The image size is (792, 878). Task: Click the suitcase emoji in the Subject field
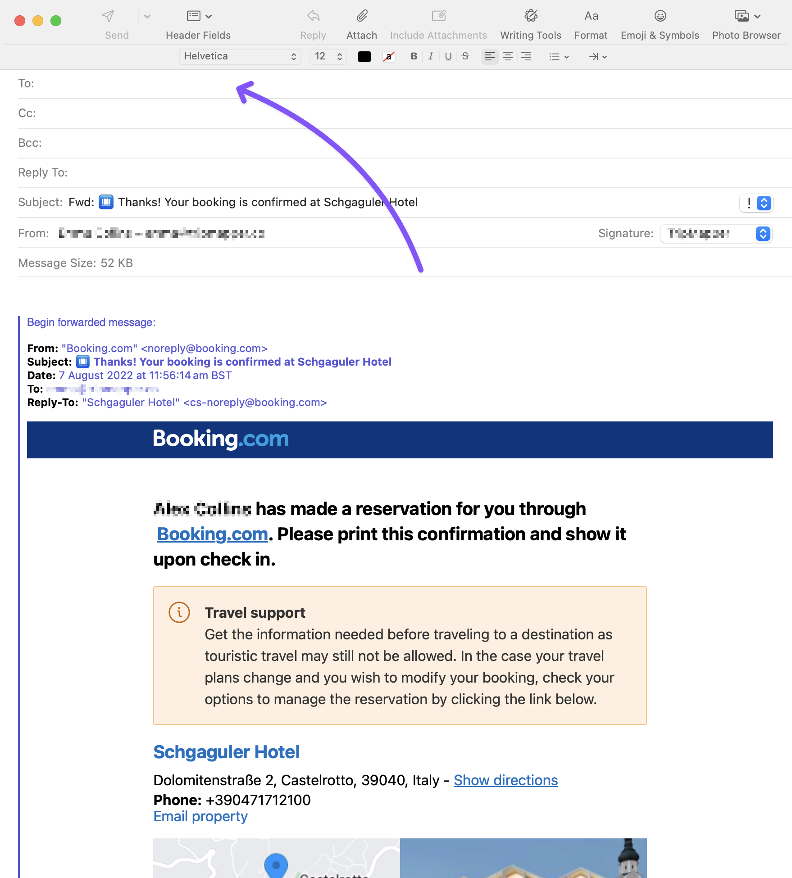pyautogui.click(x=106, y=202)
